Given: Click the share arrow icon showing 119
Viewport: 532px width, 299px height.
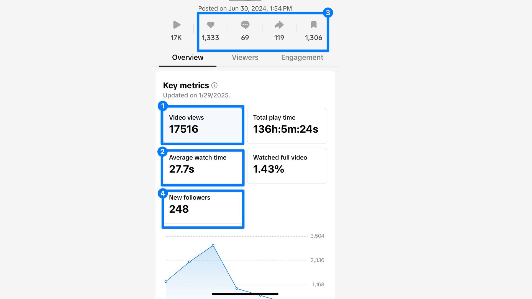Looking at the screenshot, I should (279, 25).
